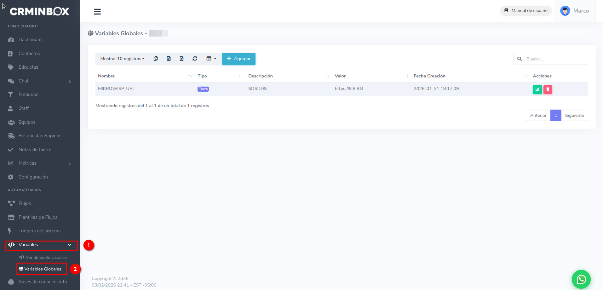Open the column visibility dropdown
The height and width of the screenshot is (290, 603).
pos(211,59)
